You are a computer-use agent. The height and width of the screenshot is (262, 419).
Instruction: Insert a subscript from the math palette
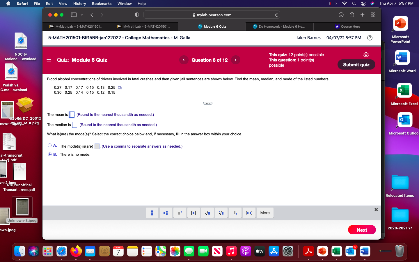coord(235,213)
